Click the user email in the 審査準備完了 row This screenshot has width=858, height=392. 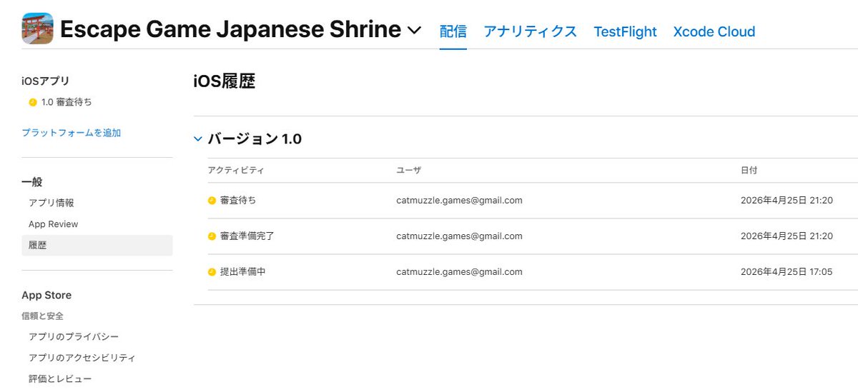[x=460, y=236]
